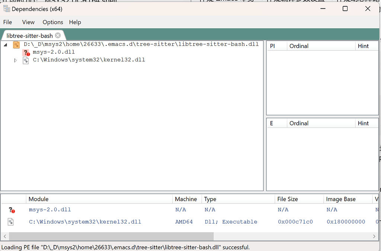Viewport: 381px width, 251px height.
Task: Open the Options menu
Action: point(52,22)
